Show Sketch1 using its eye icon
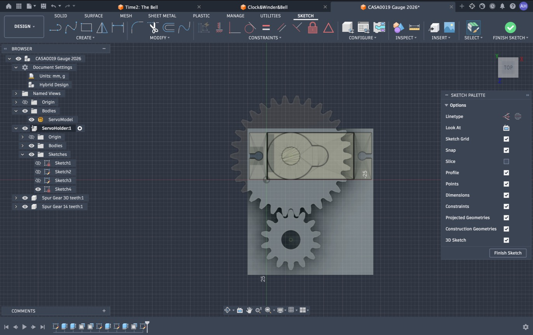 pyautogui.click(x=38, y=163)
